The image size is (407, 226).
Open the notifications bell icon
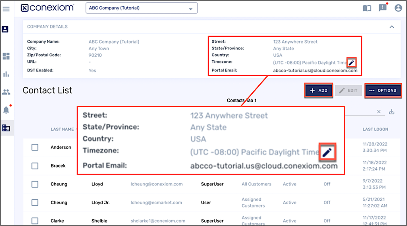click(6, 110)
